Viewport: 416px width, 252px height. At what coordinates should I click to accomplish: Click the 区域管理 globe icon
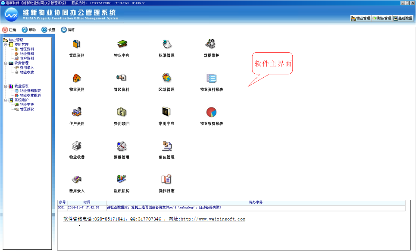pos(166,78)
